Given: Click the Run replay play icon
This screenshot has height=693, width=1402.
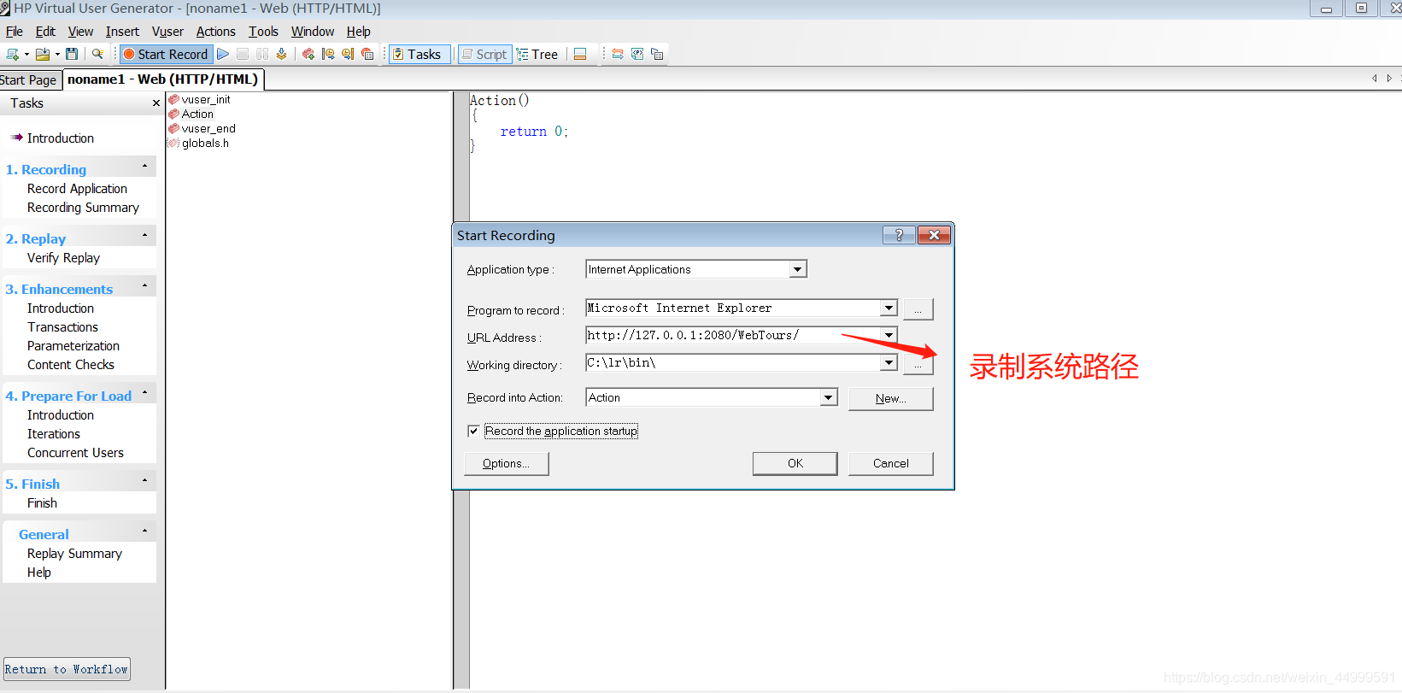Looking at the screenshot, I should [x=223, y=54].
